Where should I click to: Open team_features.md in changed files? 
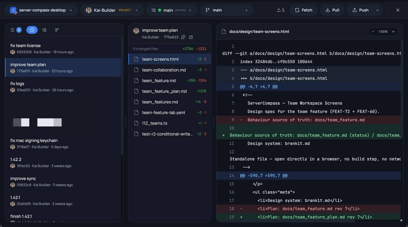click(x=170, y=102)
